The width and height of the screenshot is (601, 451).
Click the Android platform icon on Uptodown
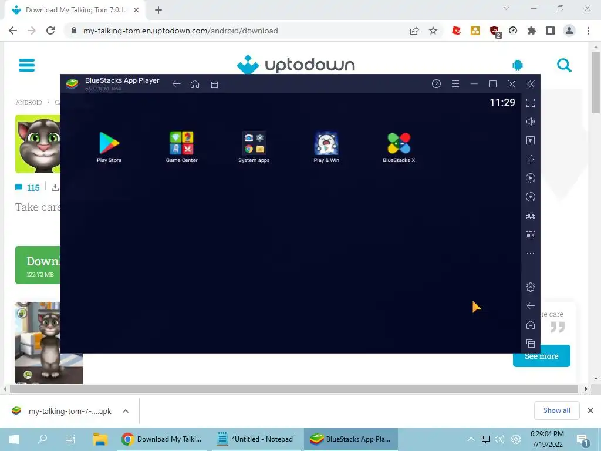518,65
